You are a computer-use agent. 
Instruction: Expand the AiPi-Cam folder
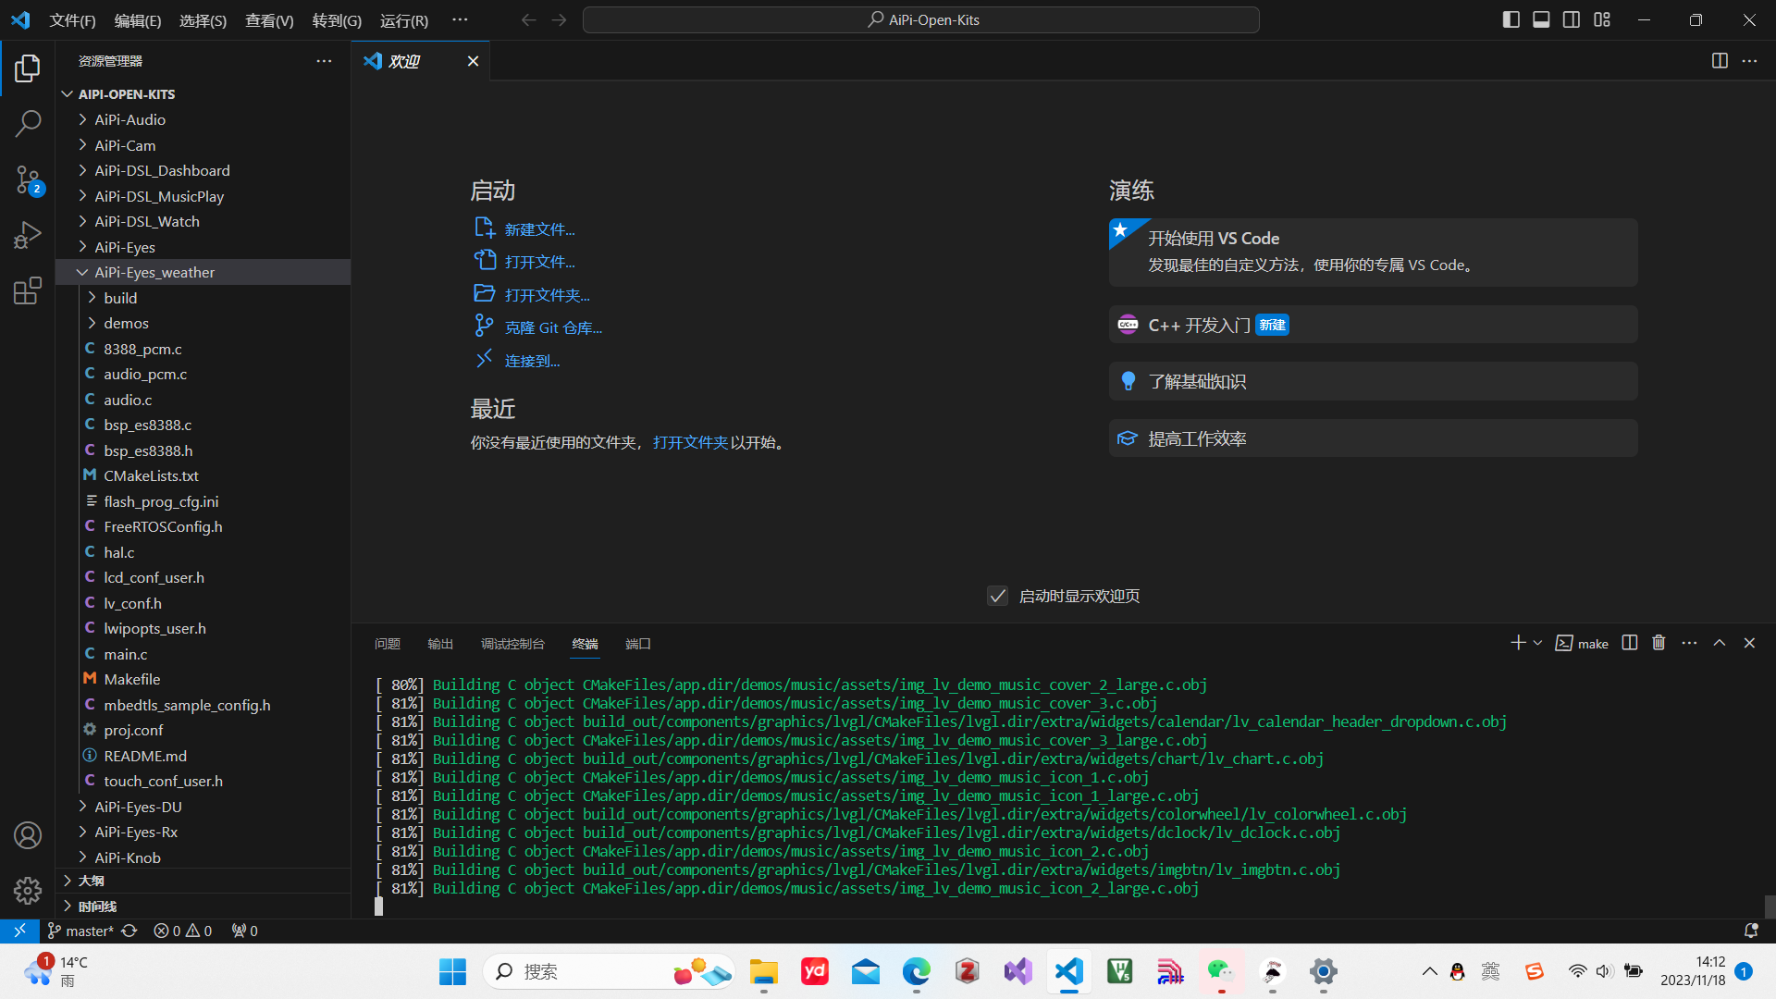point(203,145)
